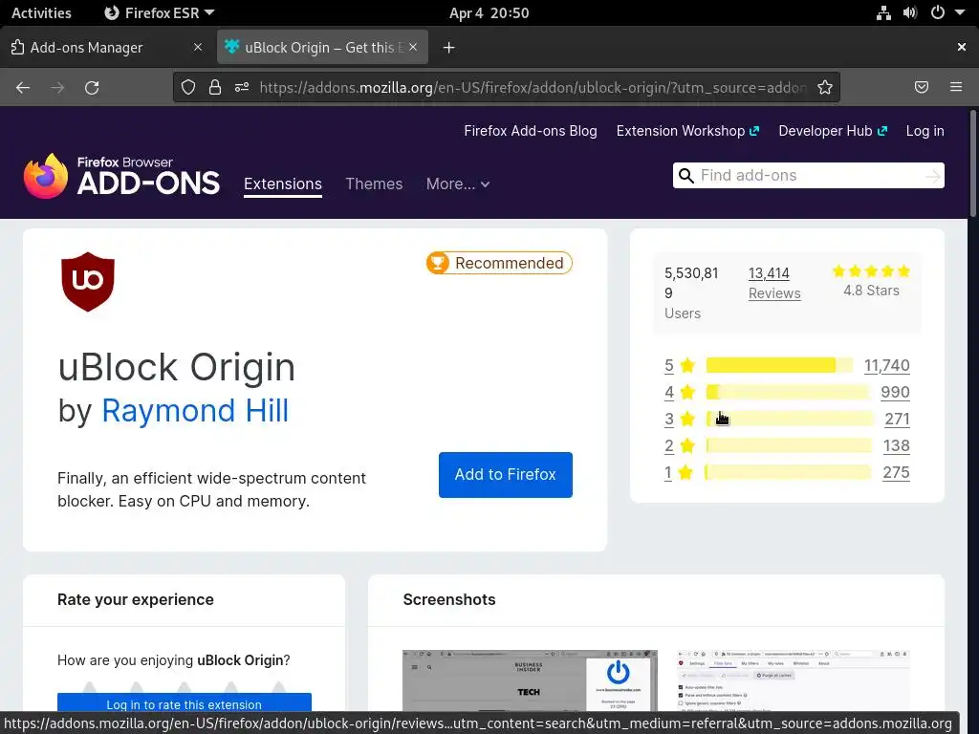Viewport: 979px width, 734px height.
Task: Open the Themes section
Action: pos(374,184)
